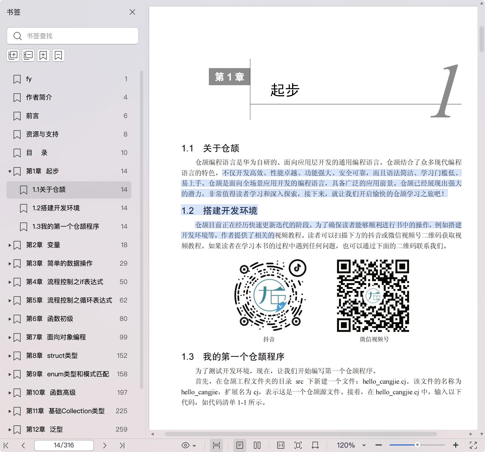This screenshot has height=452, width=485.
Task: Expand 第2章 变量 bookmark
Action: point(10,245)
